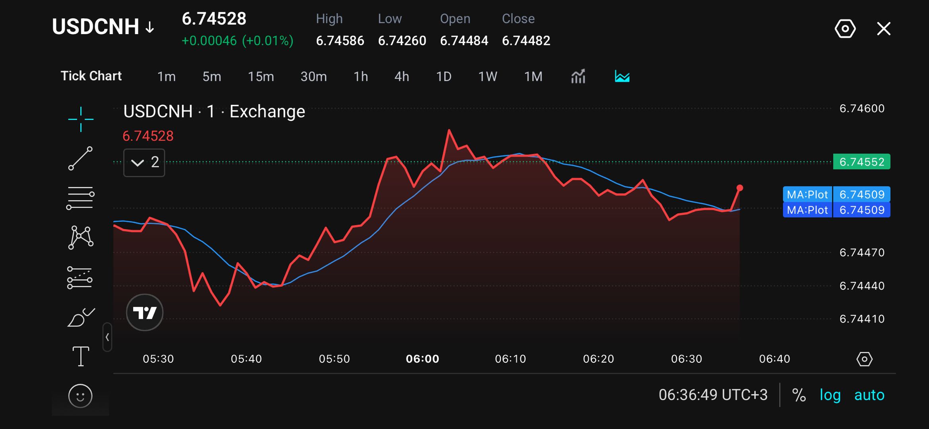Viewport: 929px width, 429px height.
Task: Open the forecasting and measurement tools
Action: [x=80, y=277]
